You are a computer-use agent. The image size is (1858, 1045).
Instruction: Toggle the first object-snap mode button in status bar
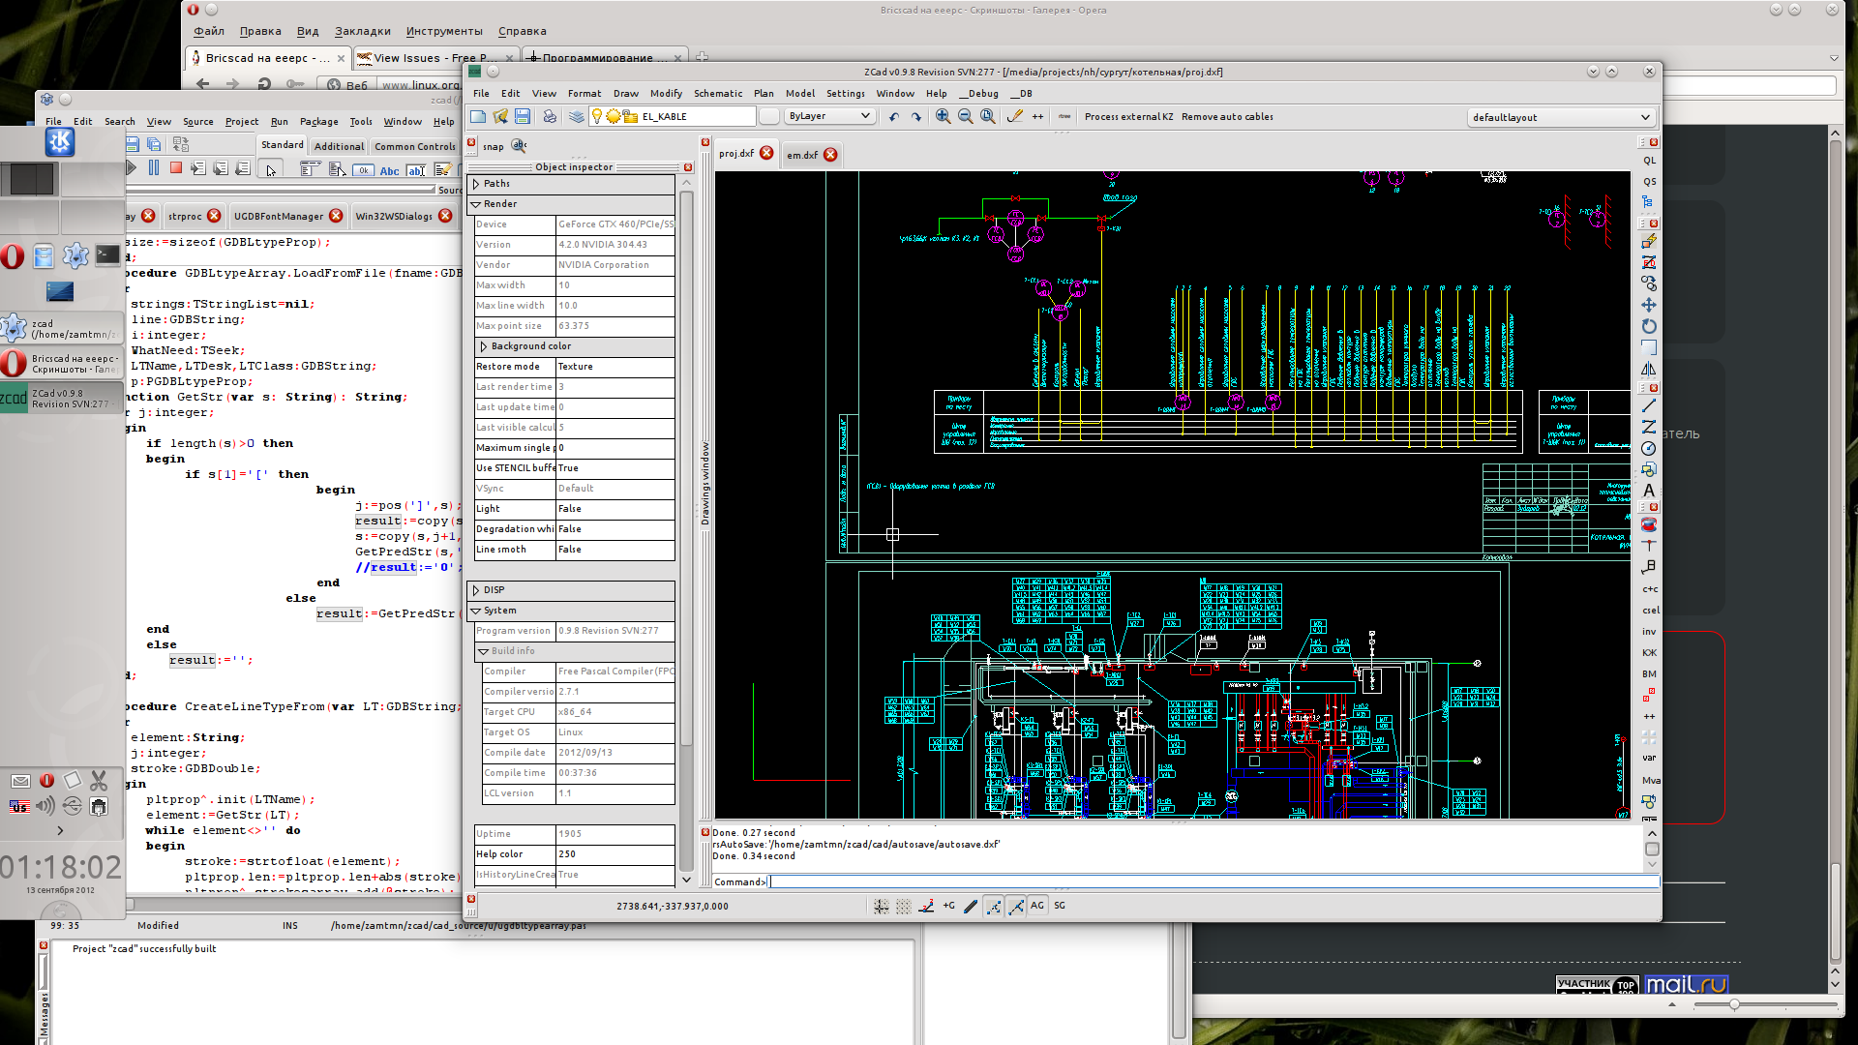[994, 907]
